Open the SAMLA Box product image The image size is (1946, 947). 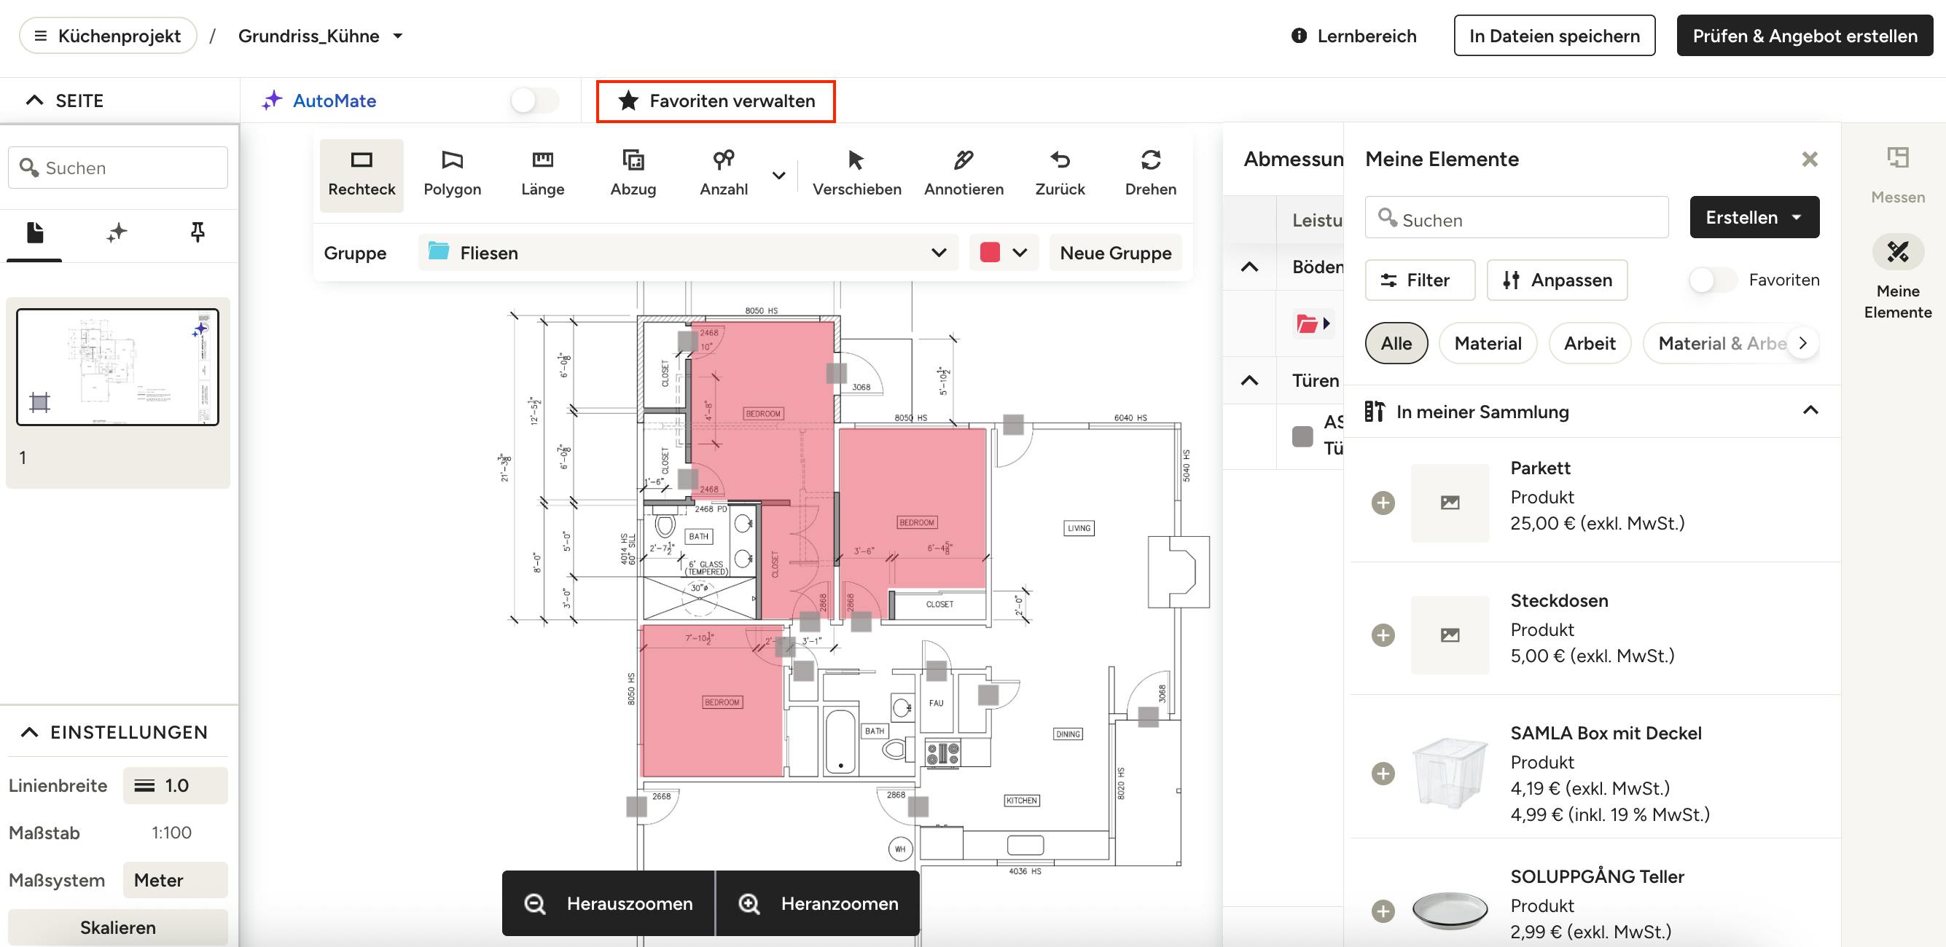pos(1450,774)
